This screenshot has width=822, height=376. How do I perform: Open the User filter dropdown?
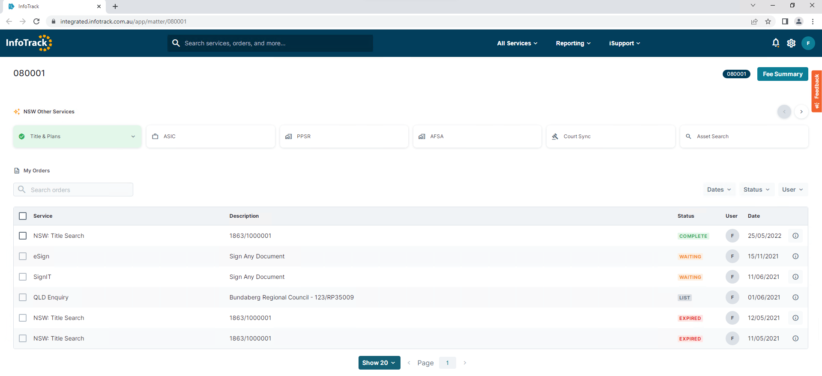pos(793,189)
